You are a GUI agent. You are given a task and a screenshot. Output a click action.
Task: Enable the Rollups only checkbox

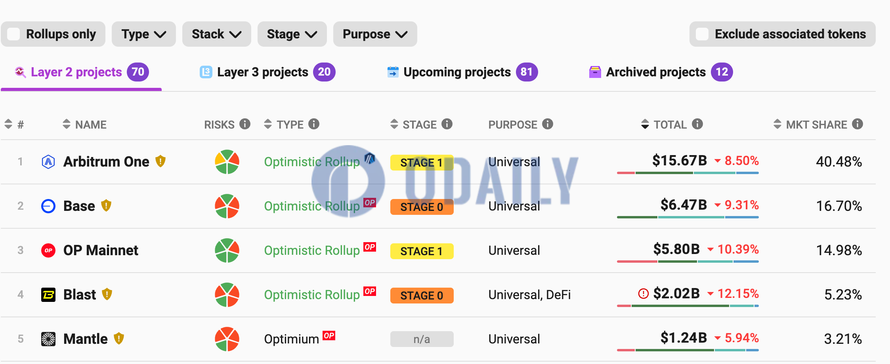[14, 34]
